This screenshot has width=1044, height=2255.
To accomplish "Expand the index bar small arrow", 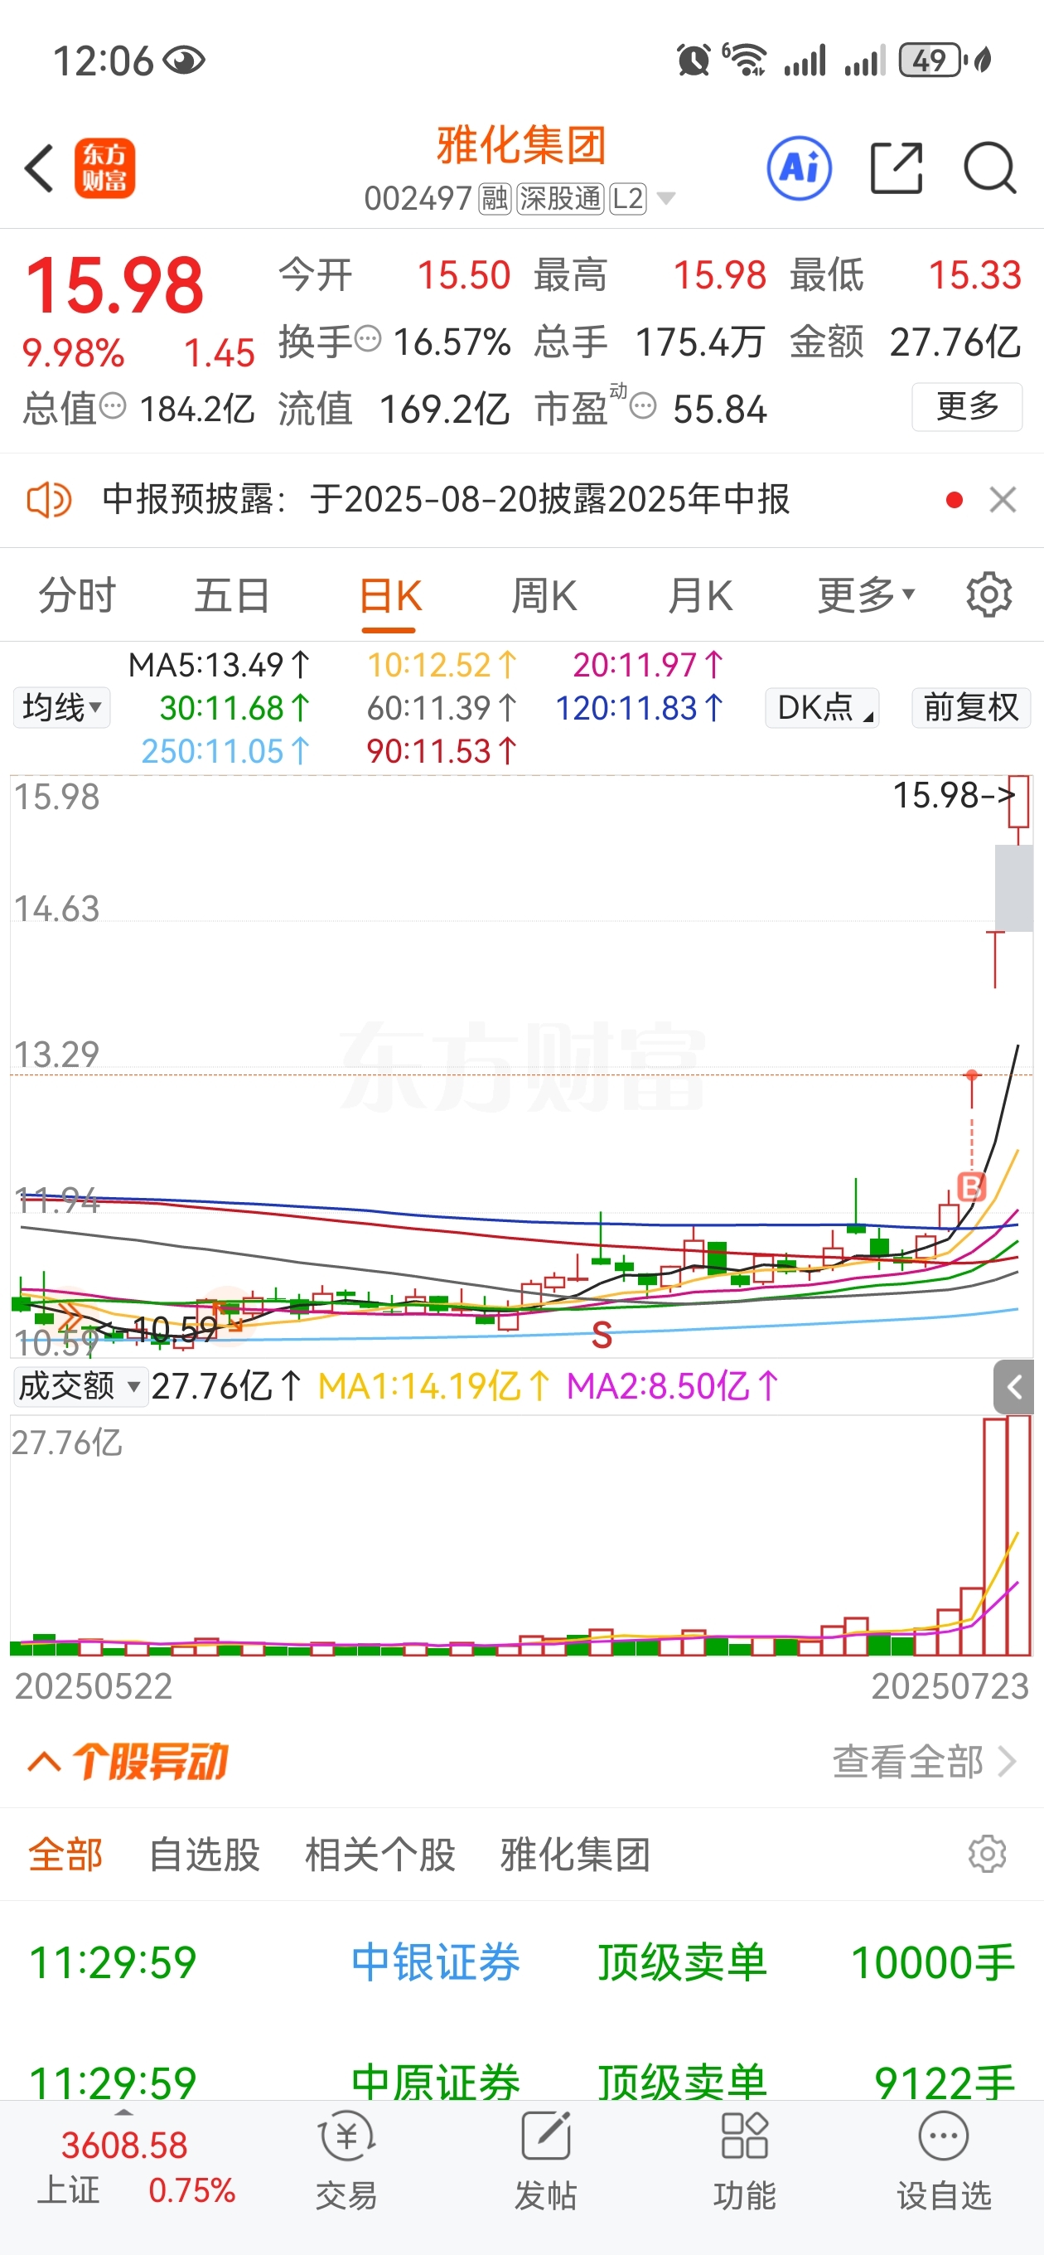I will point(124,2112).
